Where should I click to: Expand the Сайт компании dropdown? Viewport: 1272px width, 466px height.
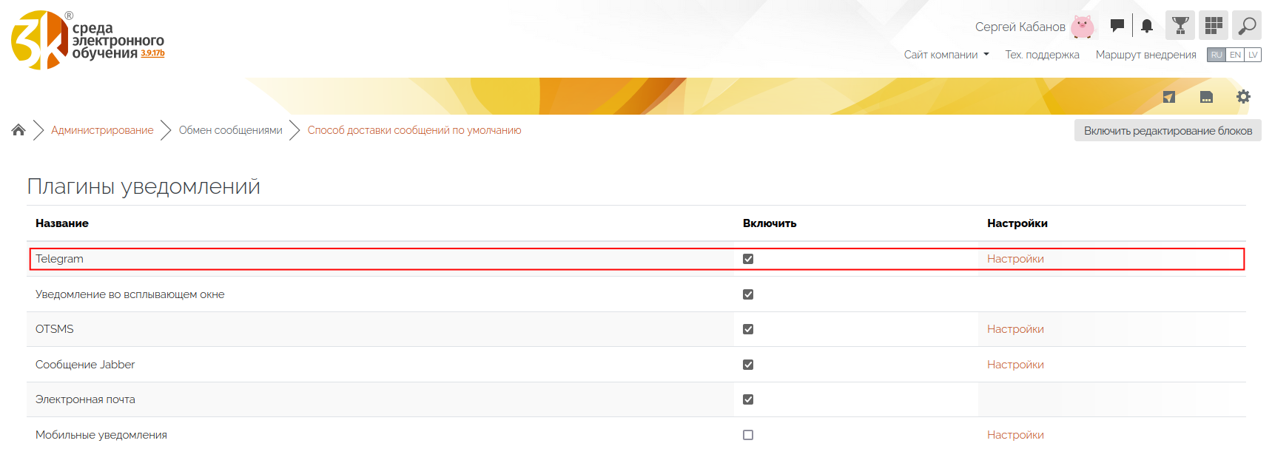click(946, 55)
